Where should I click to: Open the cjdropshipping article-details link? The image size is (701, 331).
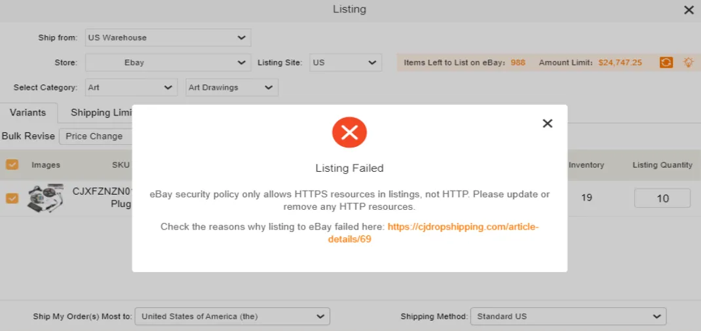click(463, 227)
